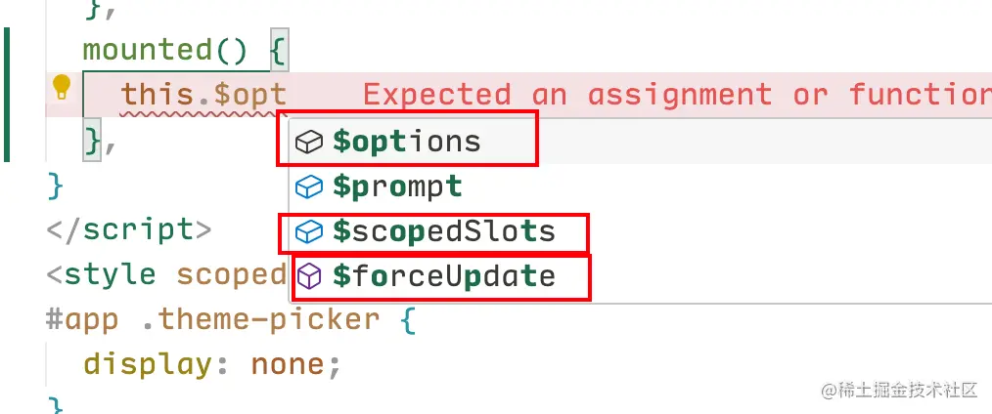Click the red inline error message

pyautogui.click(x=677, y=95)
